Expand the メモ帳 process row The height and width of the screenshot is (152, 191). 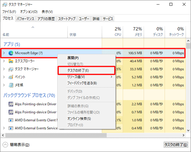point(4,85)
